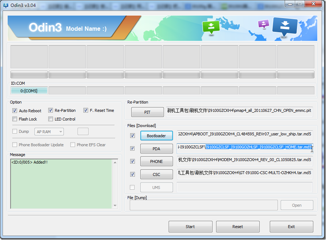Check the Dump option
326x240 pixels.
15,131
